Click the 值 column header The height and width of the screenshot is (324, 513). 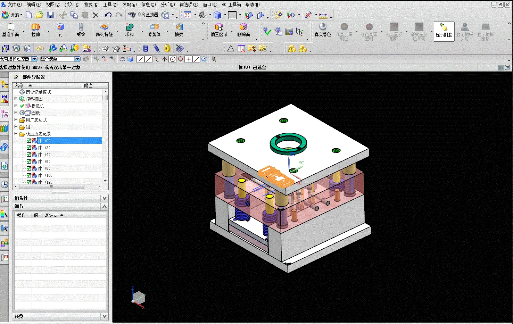click(x=37, y=215)
